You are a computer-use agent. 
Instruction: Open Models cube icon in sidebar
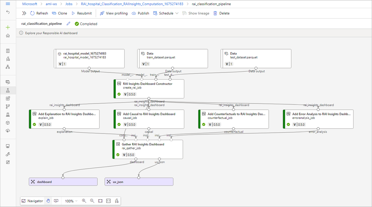pos(8,123)
